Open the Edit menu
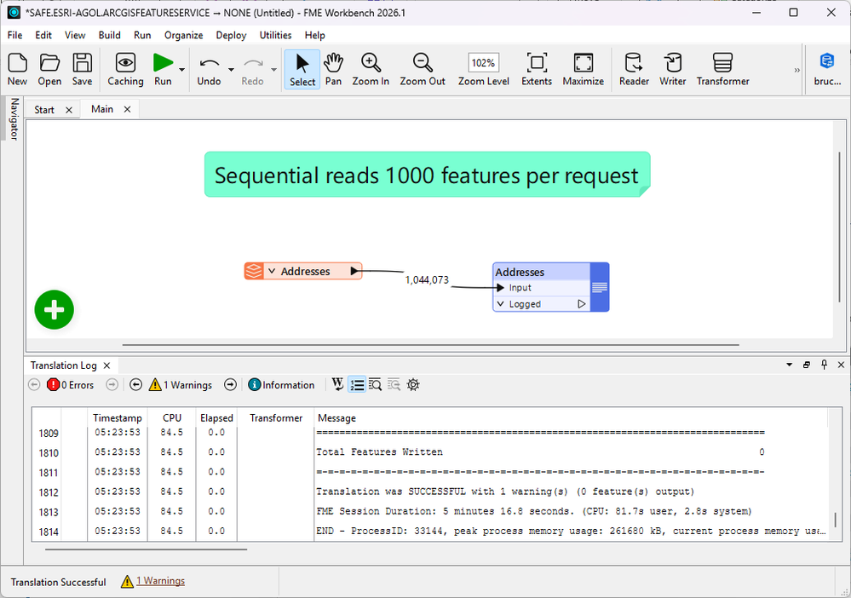Screen dimensions: 851x598 point(43,35)
